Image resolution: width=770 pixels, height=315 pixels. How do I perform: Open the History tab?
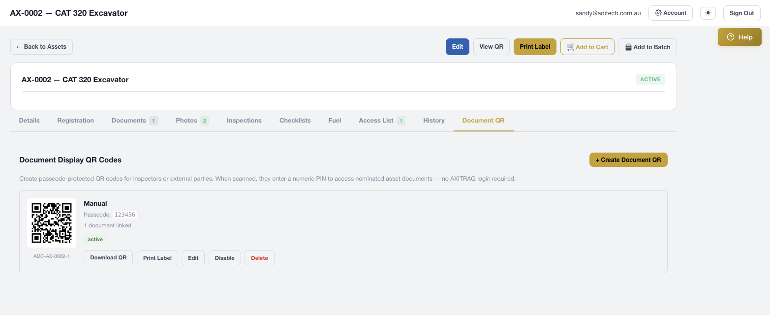(x=434, y=120)
